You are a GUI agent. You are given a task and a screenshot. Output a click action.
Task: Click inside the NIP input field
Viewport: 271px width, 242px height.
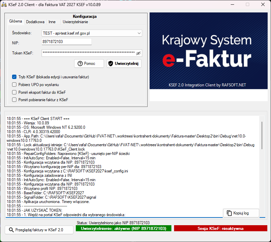66,42
